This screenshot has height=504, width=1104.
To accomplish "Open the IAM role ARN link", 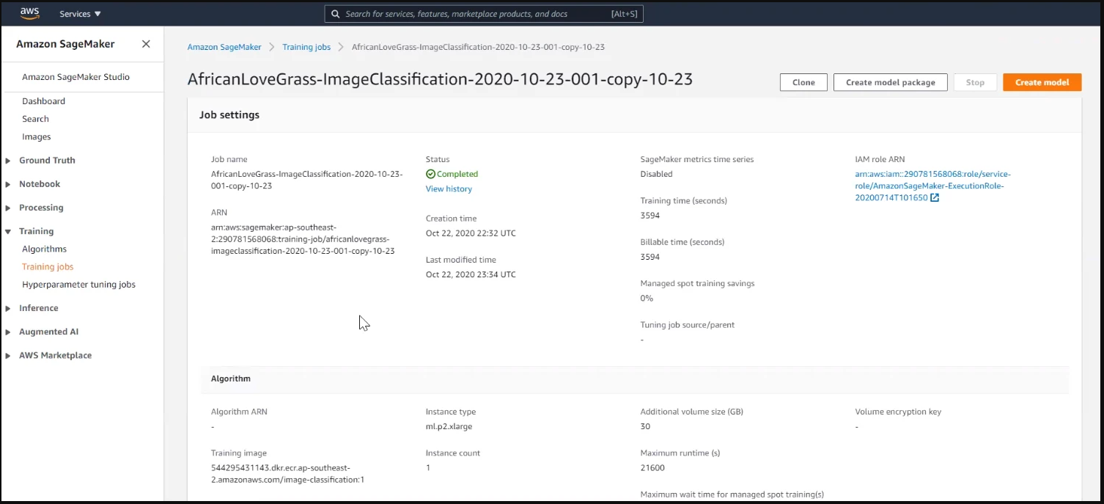I will pos(932,186).
